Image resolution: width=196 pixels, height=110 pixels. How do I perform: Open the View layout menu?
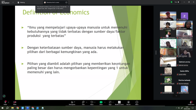click(177, 2)
